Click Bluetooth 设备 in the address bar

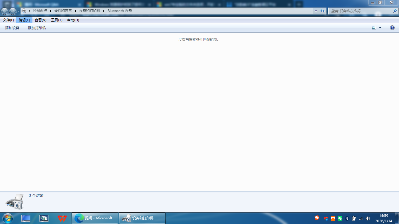(x=120, y=11)
